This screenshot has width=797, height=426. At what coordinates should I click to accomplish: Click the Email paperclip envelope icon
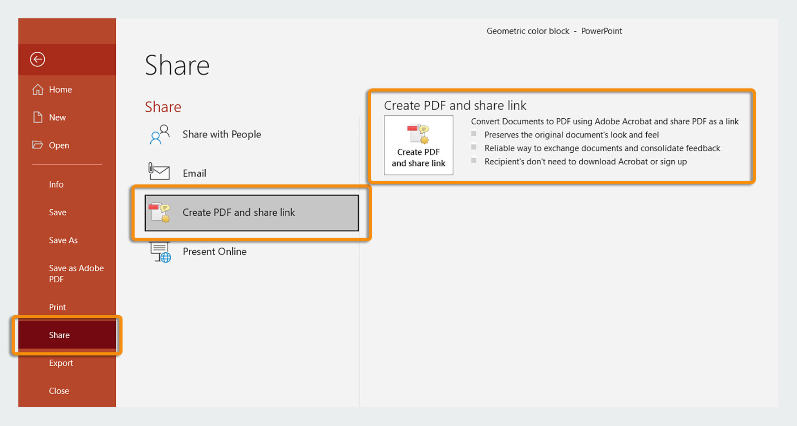click(x=160, y=171)
